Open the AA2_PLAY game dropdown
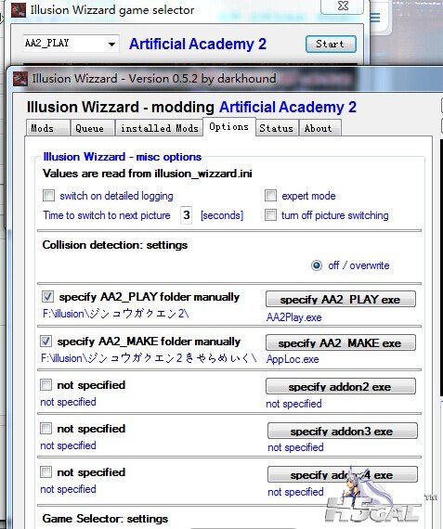443x529 pixels. click(x=71, y=44)
